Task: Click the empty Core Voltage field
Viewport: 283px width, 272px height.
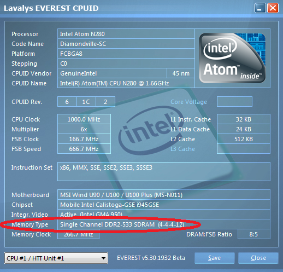Action: [234, 102]
